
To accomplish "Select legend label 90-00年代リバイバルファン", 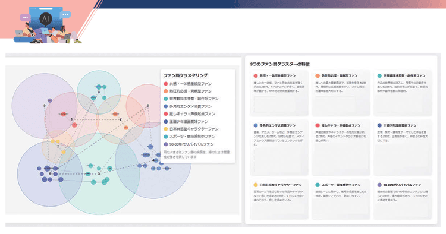I will (x=191, y=144).
